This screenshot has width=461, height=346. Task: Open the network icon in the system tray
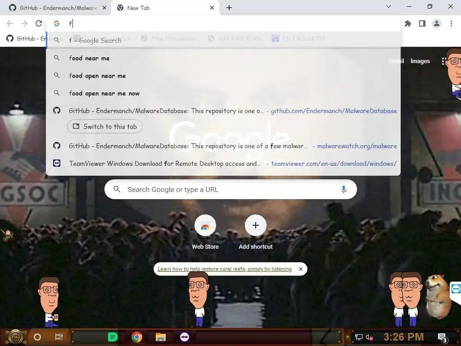pyautogui.click(x=358, y=337)
